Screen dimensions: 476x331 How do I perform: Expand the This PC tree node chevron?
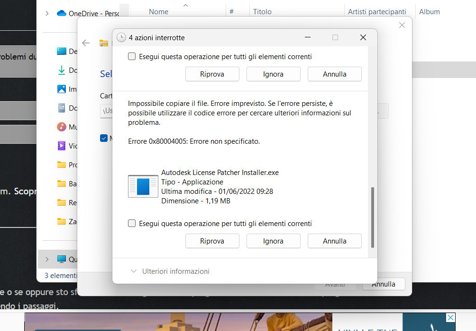point(47,259)
